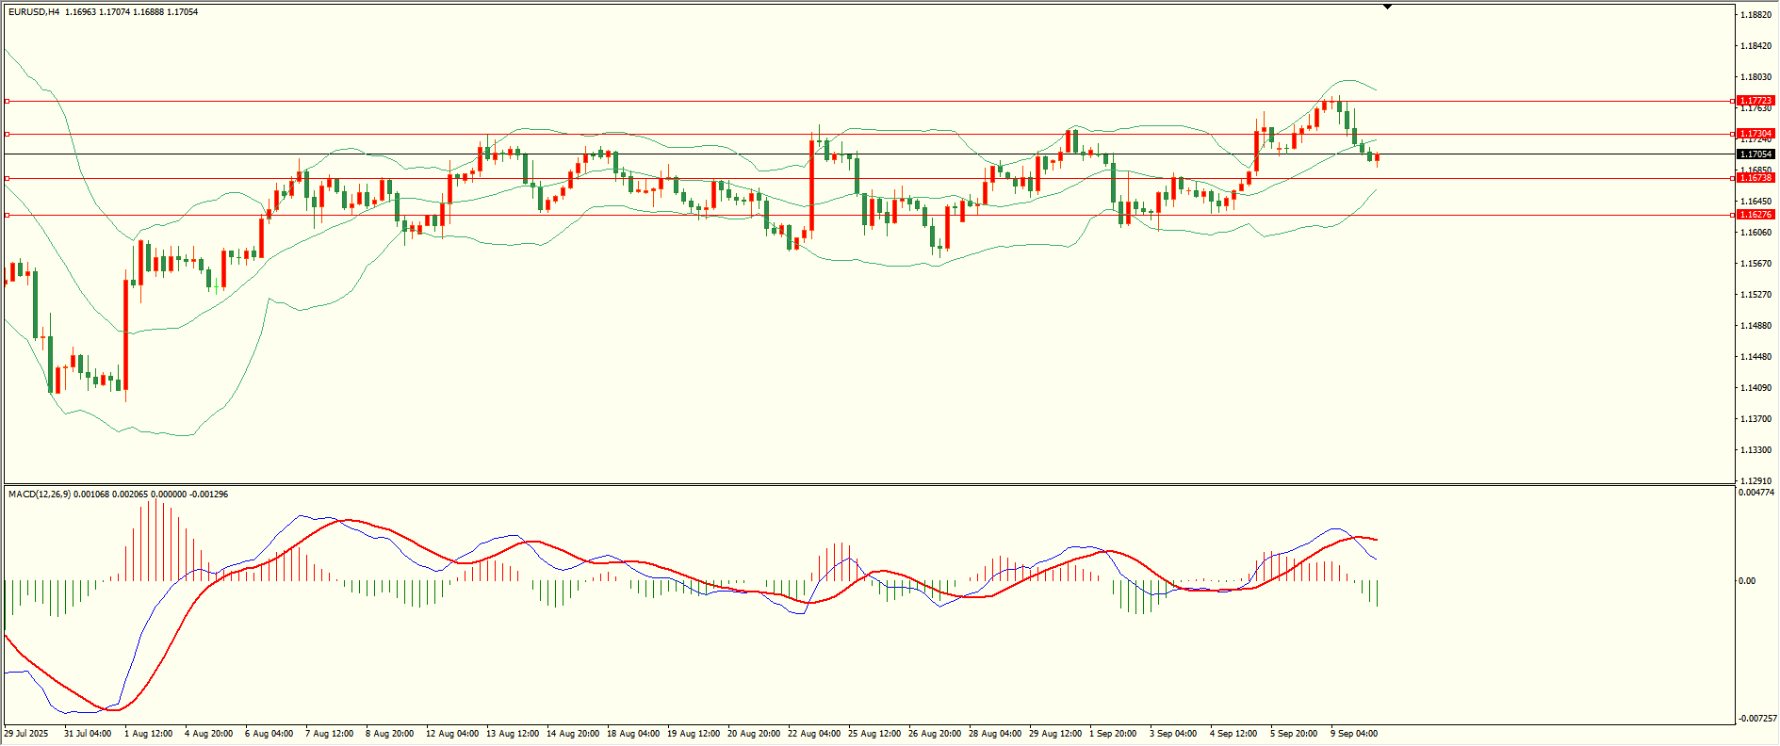Click the 1 Aug 12:00 time label
Viewport: 1780px width, 746px height.
(x=149, y=734)
